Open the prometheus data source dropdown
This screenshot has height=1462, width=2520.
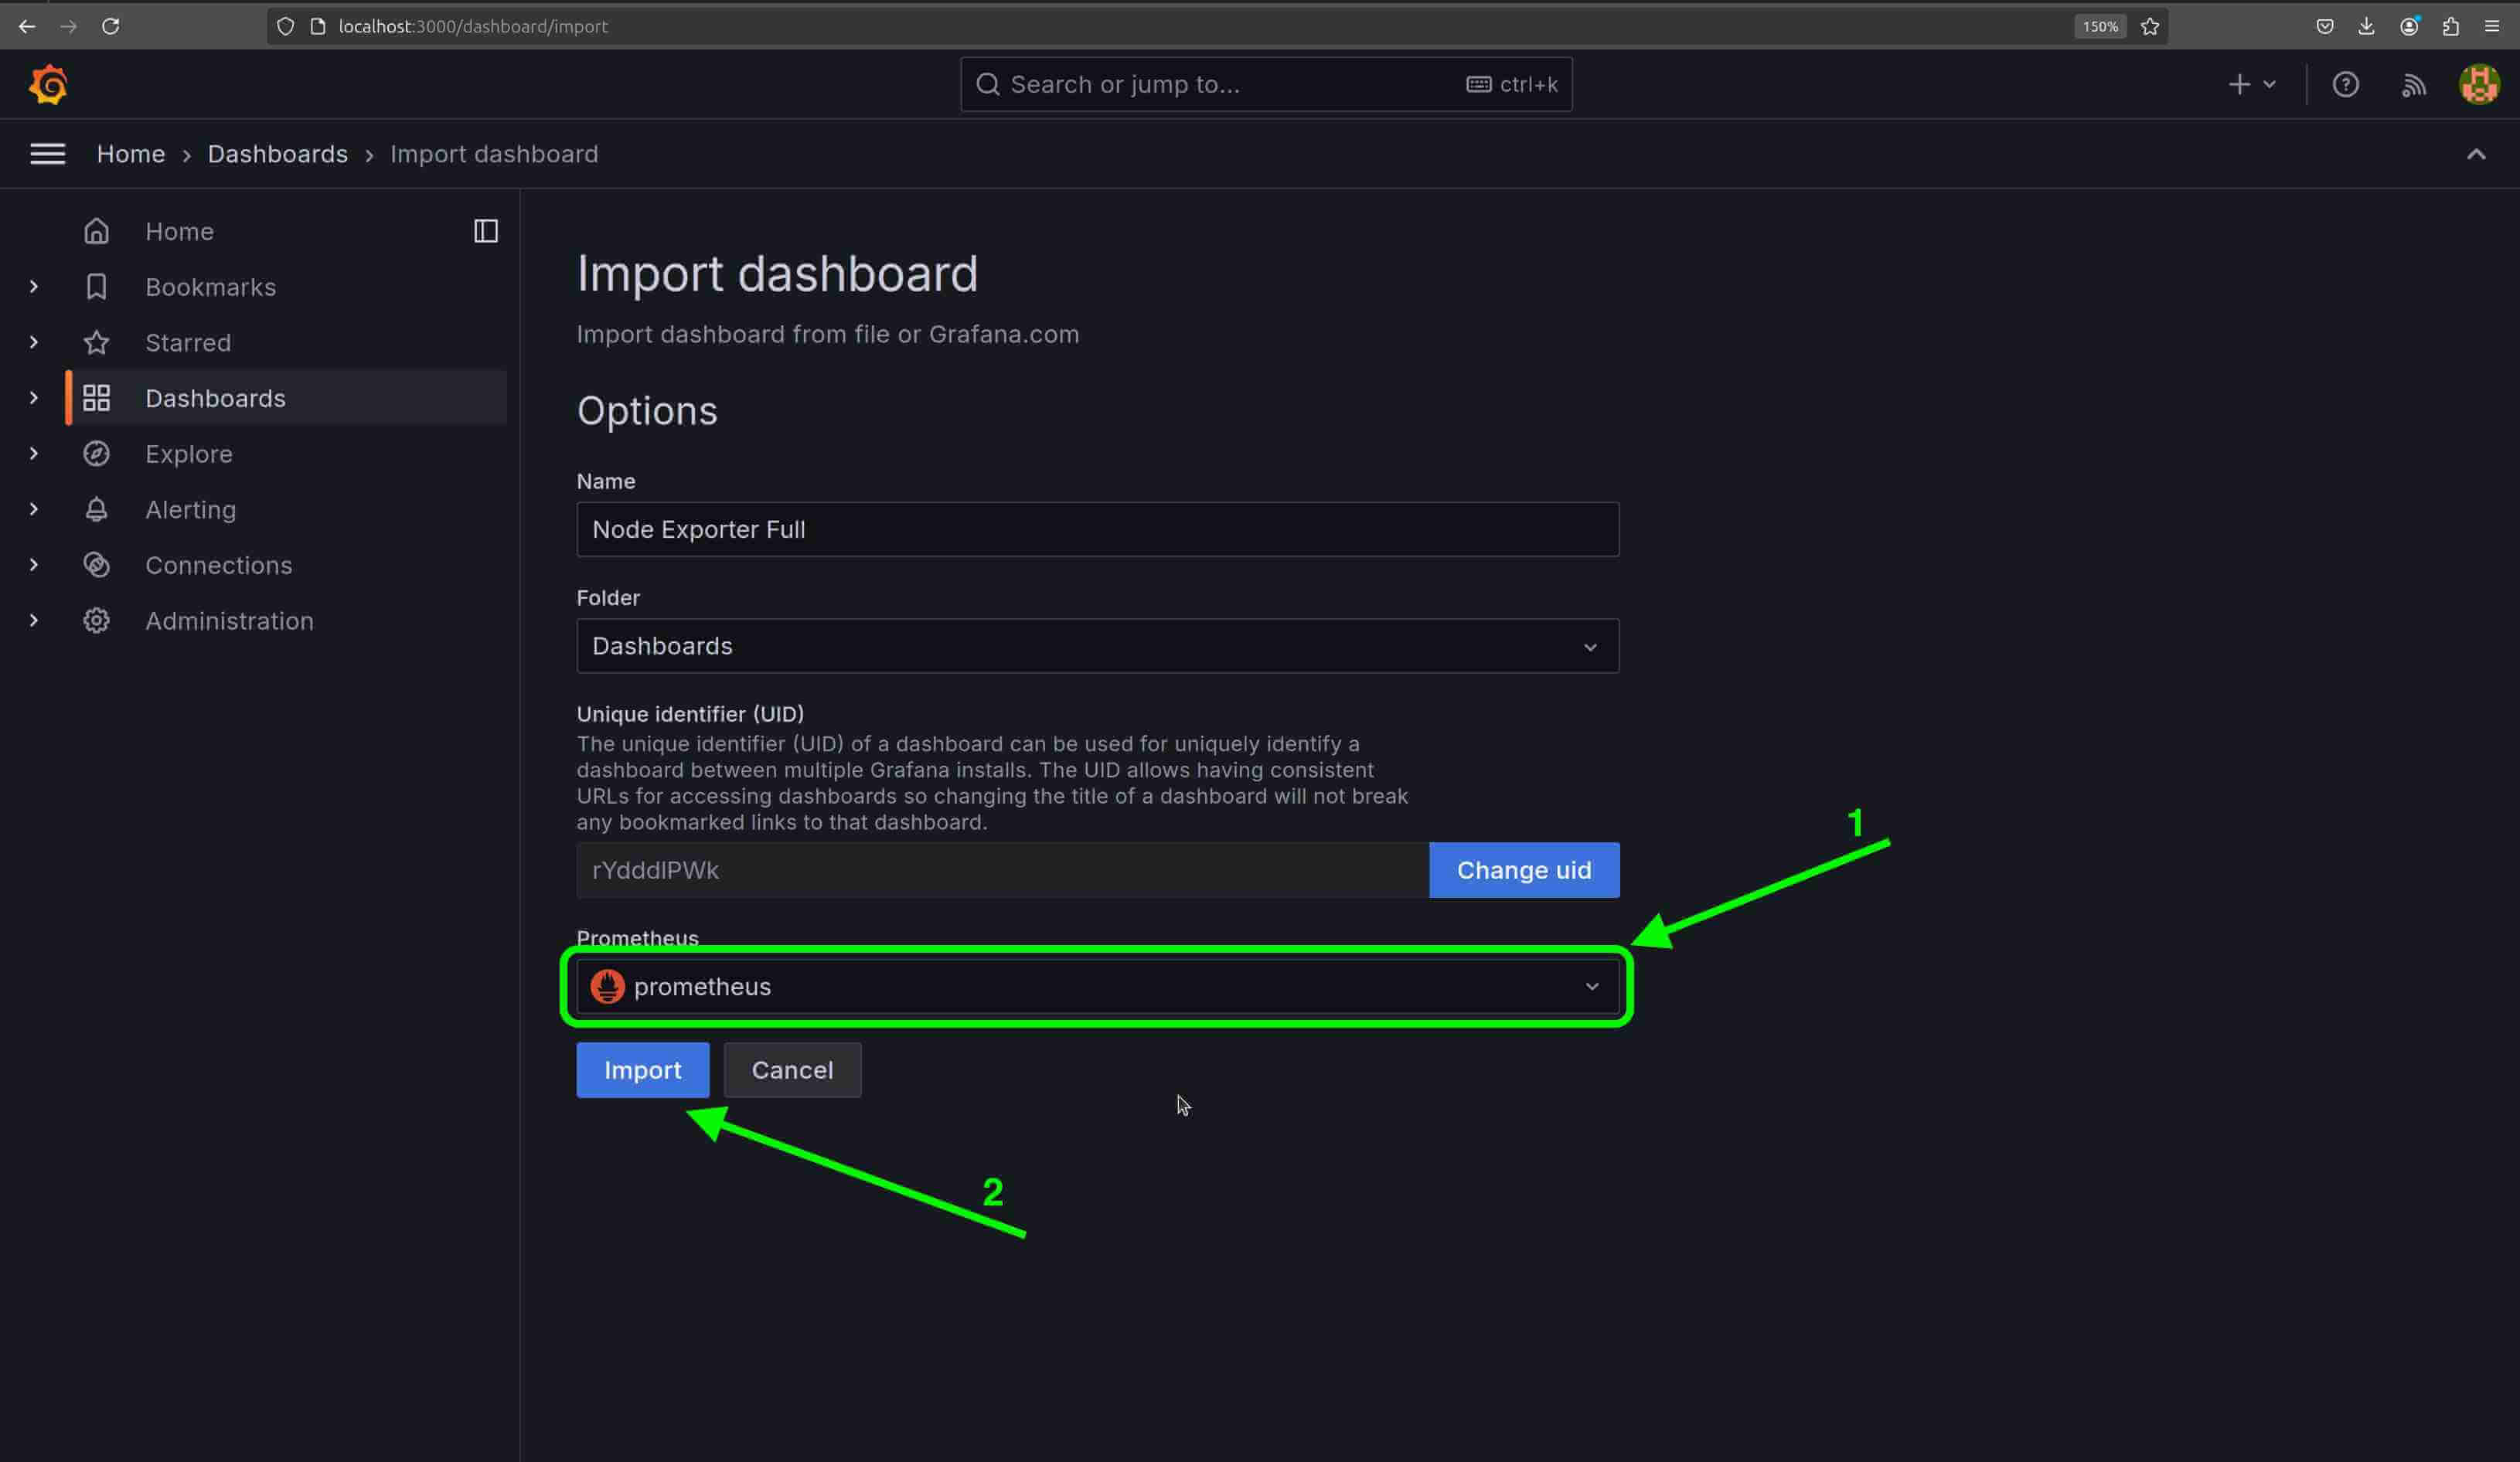click(1097, 986)
